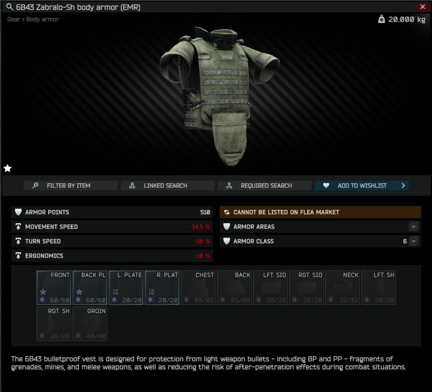Click the 20.000 kg weight value
The height and width of the screenshot is (392, 432).
click(407, 19)
